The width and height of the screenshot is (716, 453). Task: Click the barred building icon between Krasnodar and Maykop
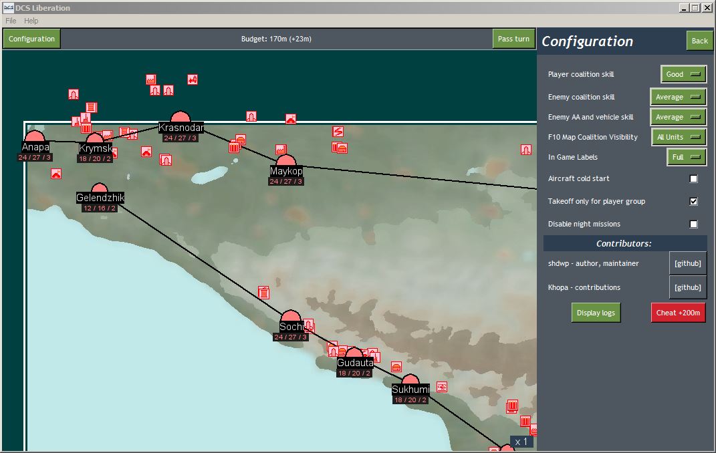[234, 147]
